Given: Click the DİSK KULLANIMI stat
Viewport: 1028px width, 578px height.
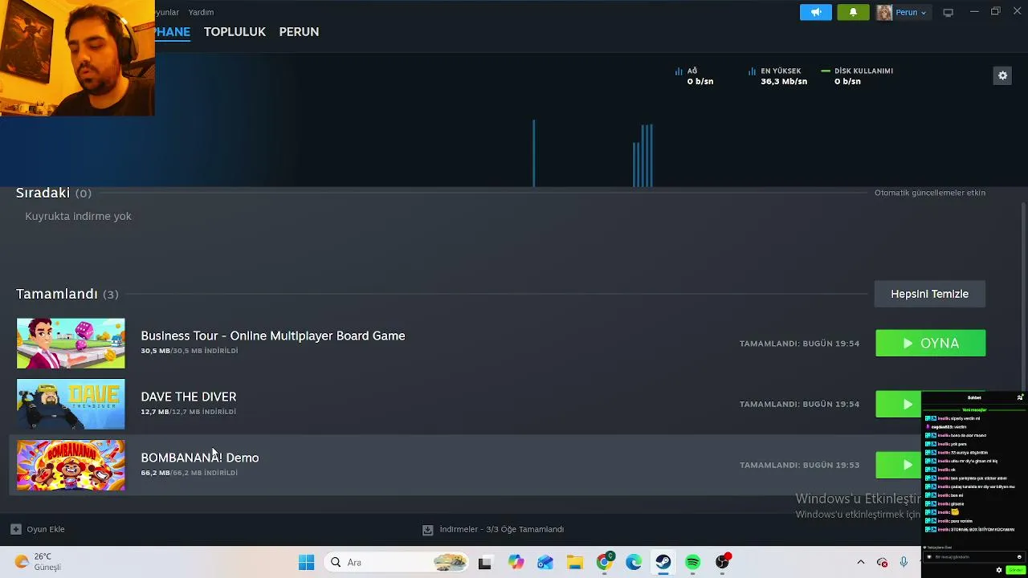Looking at the screenshot, I should click(857, 76).
